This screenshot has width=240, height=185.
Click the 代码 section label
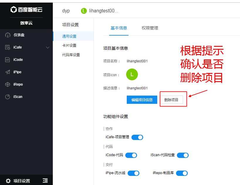[109, 147]
